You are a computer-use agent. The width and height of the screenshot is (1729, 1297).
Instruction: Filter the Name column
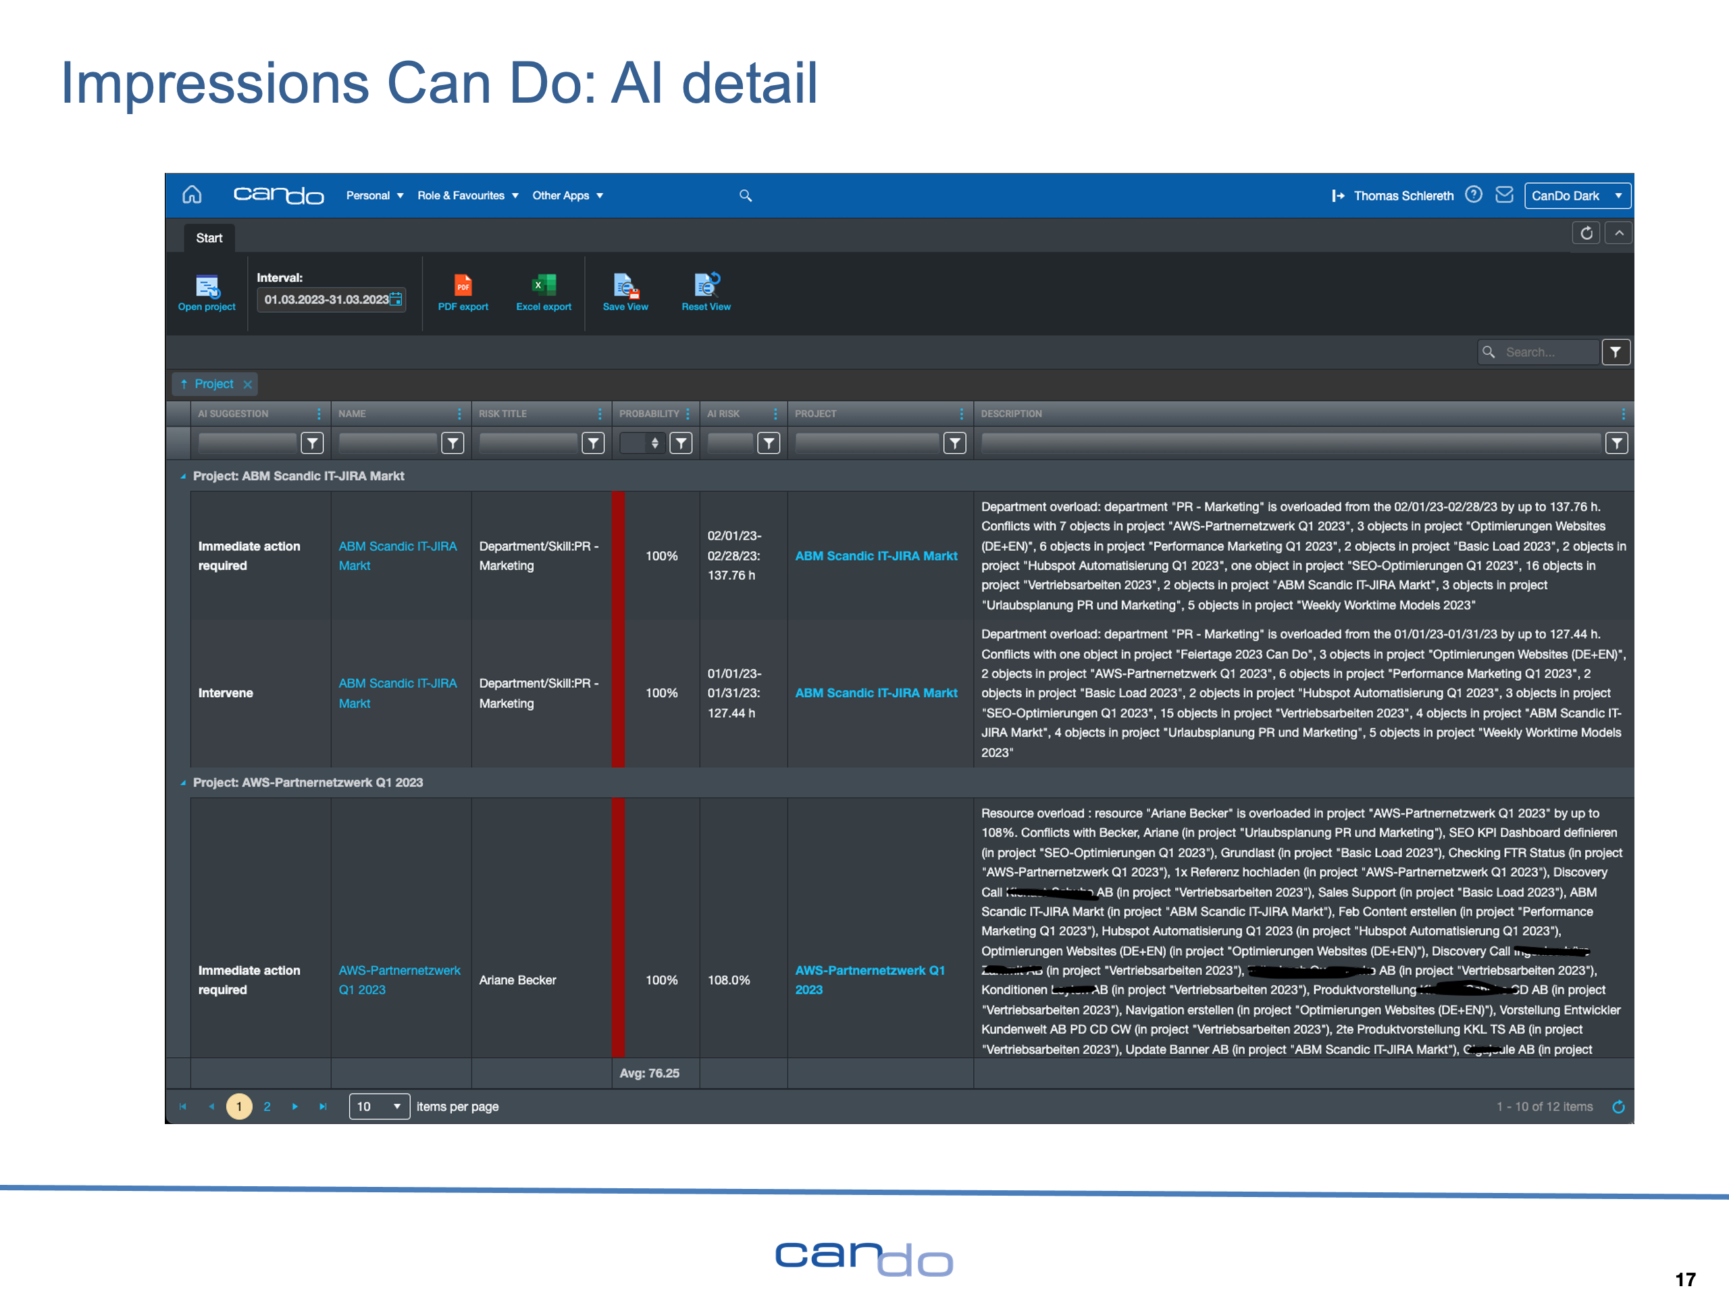tap(453, 444)
